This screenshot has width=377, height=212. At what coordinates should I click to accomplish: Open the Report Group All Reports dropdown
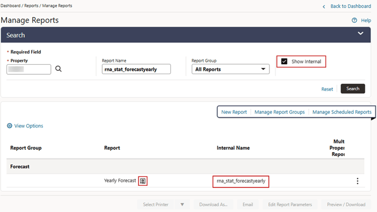pyautogui.click(x=231, y=69)
